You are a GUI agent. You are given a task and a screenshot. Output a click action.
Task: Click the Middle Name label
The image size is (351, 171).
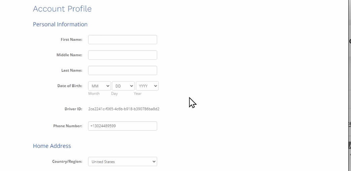coord(69,55)
